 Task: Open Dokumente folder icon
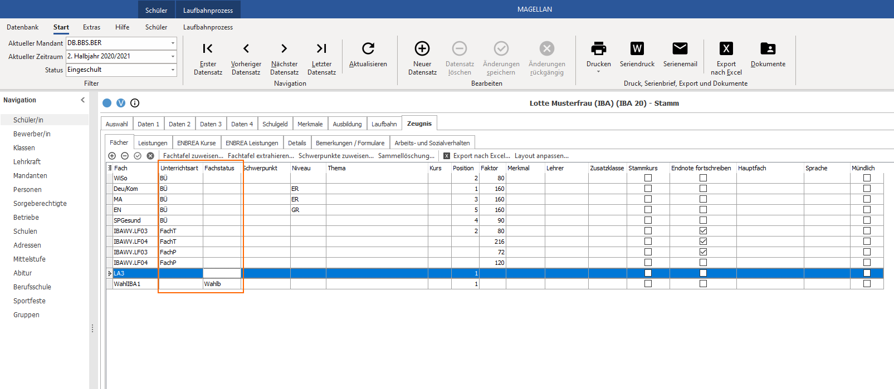click(x=768, y=48)
